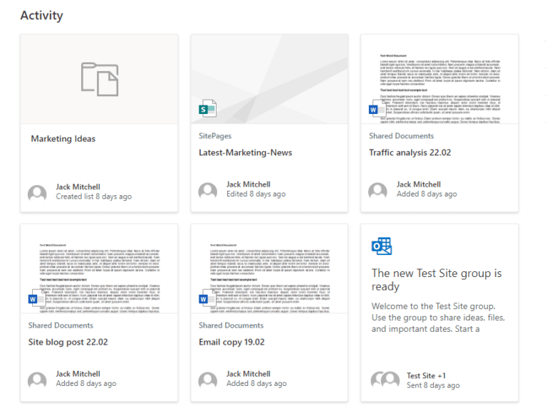Click 'Added 8 days ago' on Traffic analysis card
This screenshot has width=547, height=413.
tap(427, 194)
